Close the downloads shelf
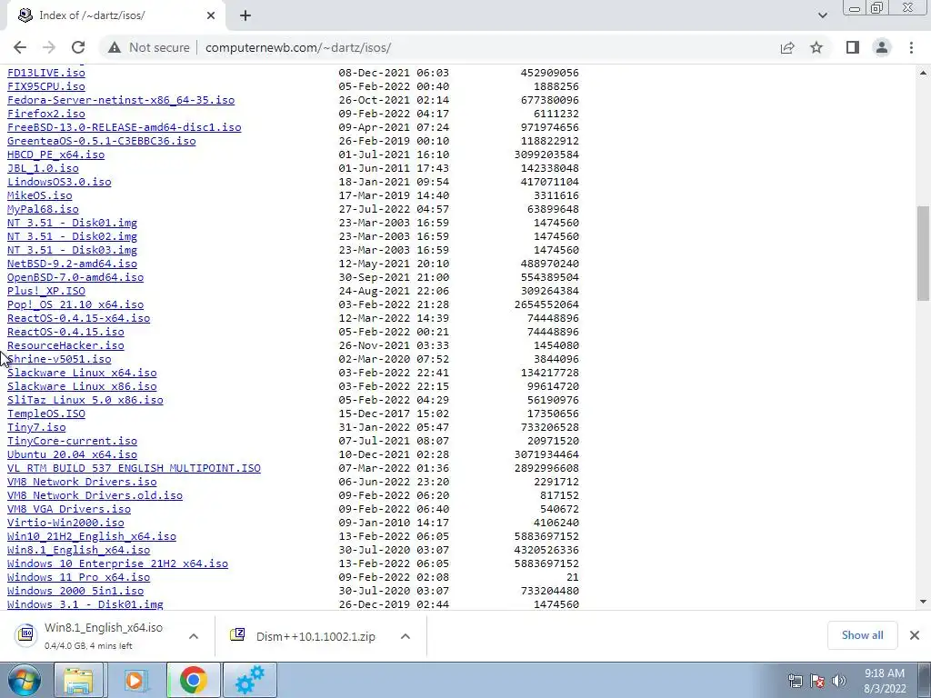The height and width of the screenshot is (698, 931). [x=915, y=635]
